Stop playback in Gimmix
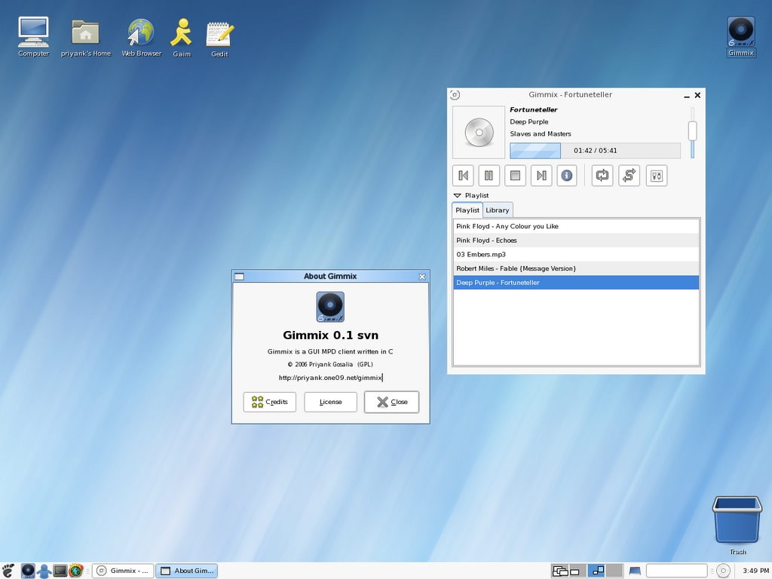The image size is (772, 579). click(515, 176)
